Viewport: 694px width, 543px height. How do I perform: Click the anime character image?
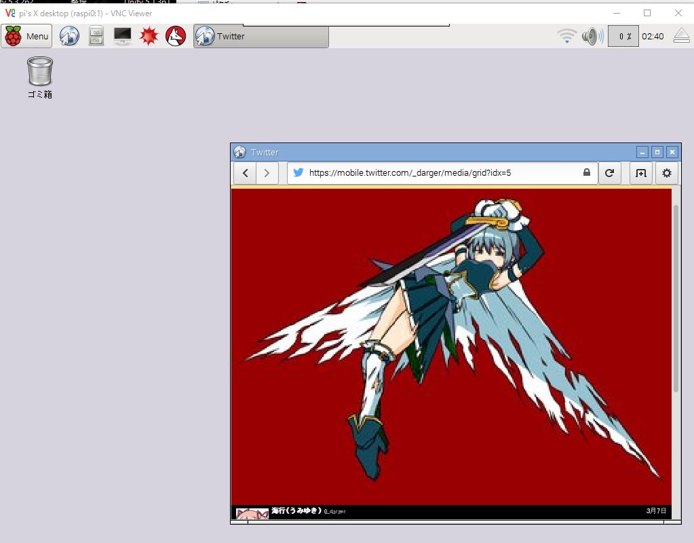(451, 346)
